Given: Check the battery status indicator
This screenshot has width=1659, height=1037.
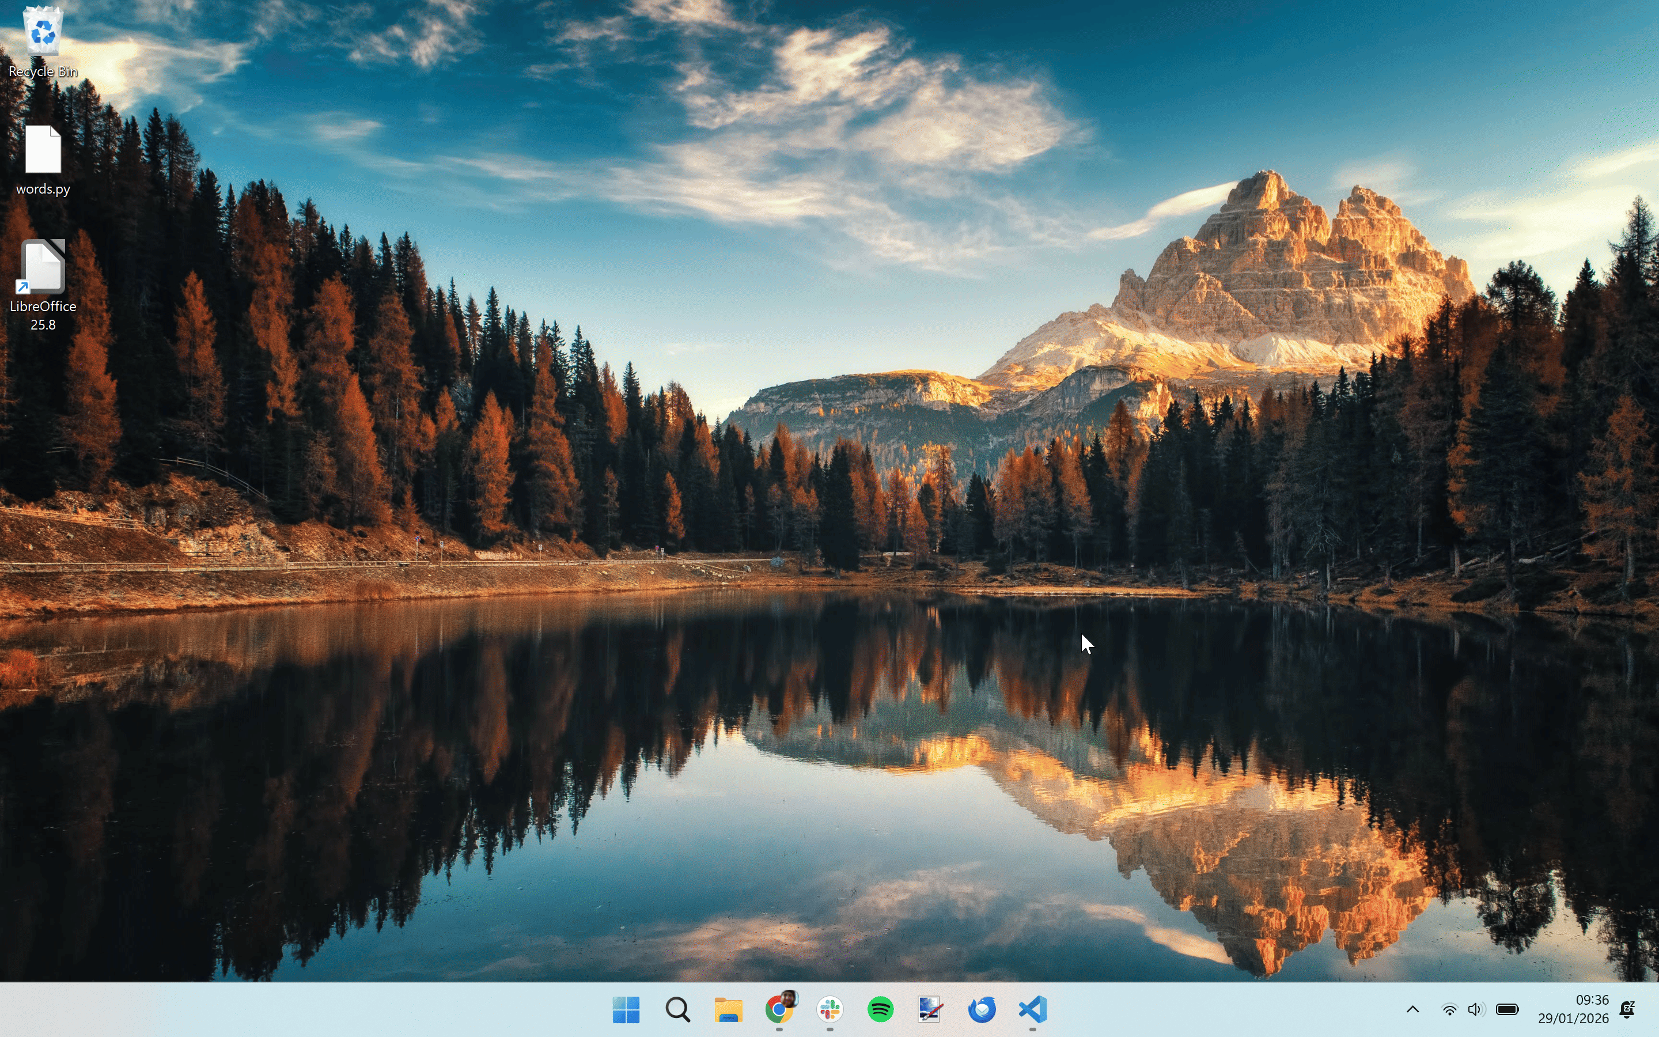Looking at the screenshot, I should pos(1506,1008).
